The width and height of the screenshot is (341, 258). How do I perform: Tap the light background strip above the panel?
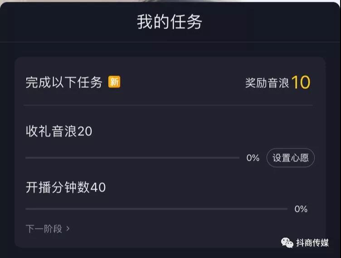pos(170,1)
